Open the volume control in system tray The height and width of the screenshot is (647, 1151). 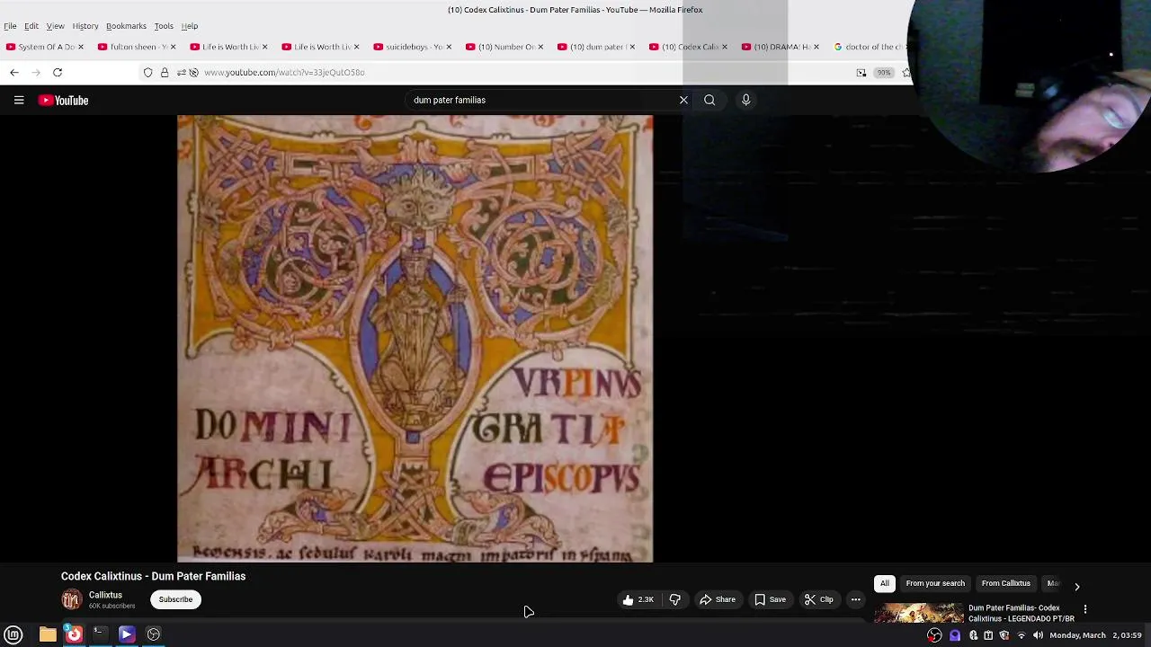tap(1038, 635)
